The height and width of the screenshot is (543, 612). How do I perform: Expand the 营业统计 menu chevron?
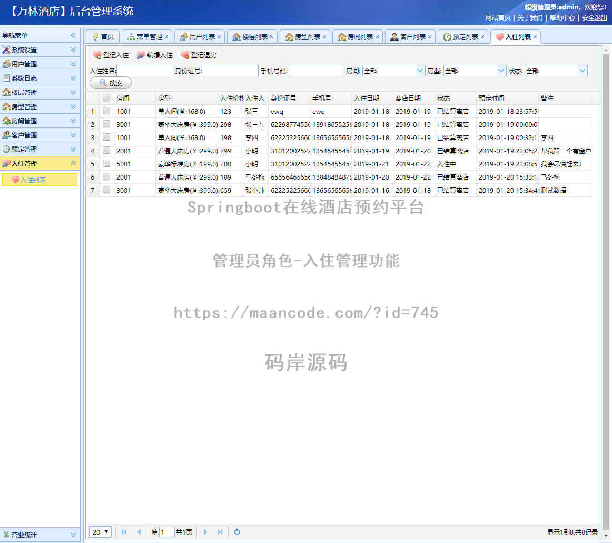click(x=73, y=535)
